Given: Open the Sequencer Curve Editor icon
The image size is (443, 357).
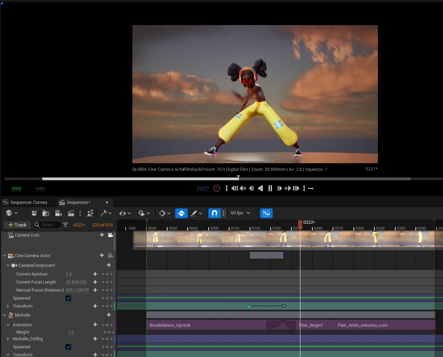Looking at the screenshot, I should pyautogui.click(x=266, y=213).
